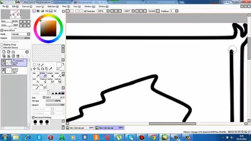The height and width of the screenshot is (141, 251).
Task: Select the eyedropper color picker tool
Action: pyautogui.click(x=51, y=69)
